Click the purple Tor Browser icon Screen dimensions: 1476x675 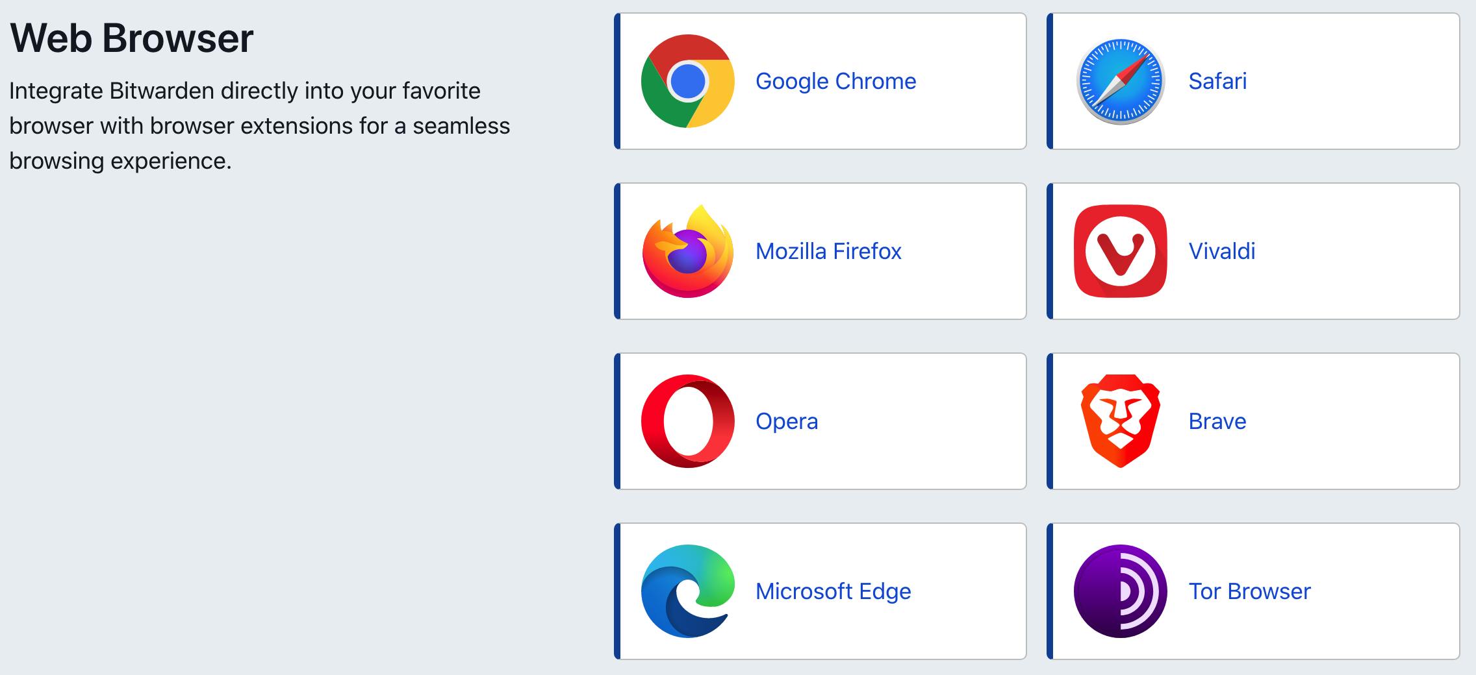tap(1120, 591)
